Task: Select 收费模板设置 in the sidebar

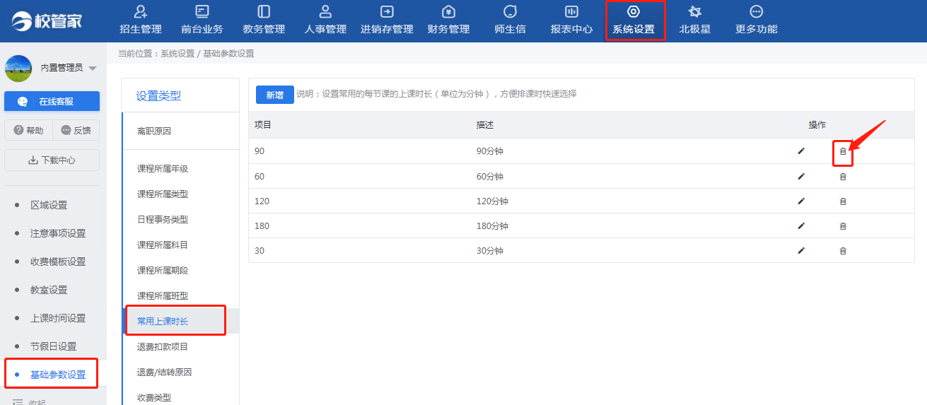Action: point(58,262)
